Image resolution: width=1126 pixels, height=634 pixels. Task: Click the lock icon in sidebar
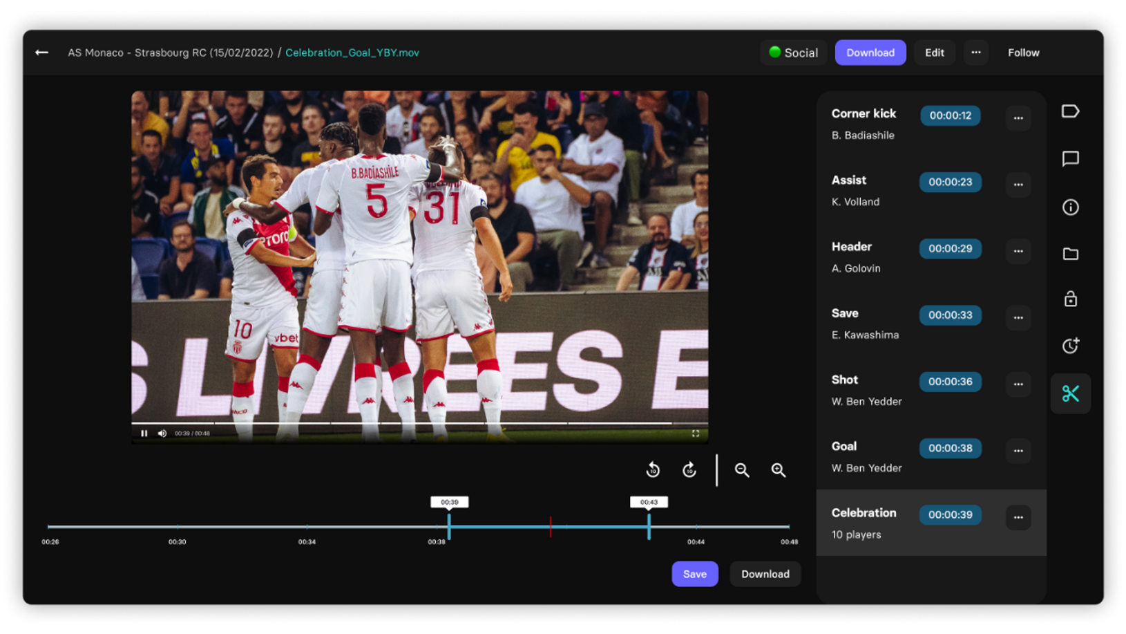pos(1070,299)
